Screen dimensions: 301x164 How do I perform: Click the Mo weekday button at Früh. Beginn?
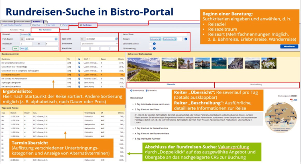tap(22, 39)
